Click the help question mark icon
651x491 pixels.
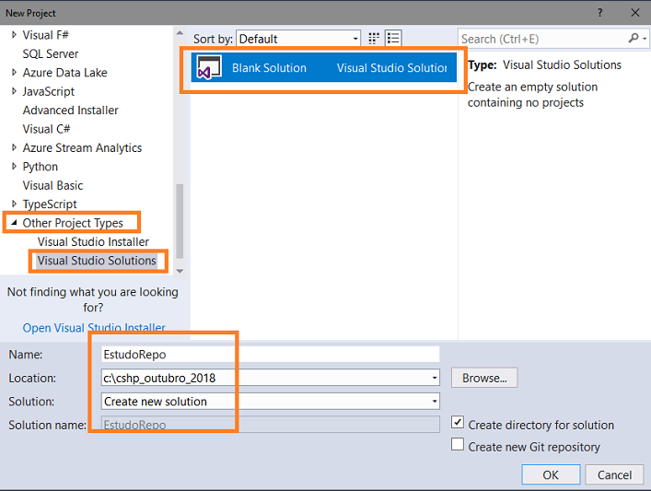(600, 13)
